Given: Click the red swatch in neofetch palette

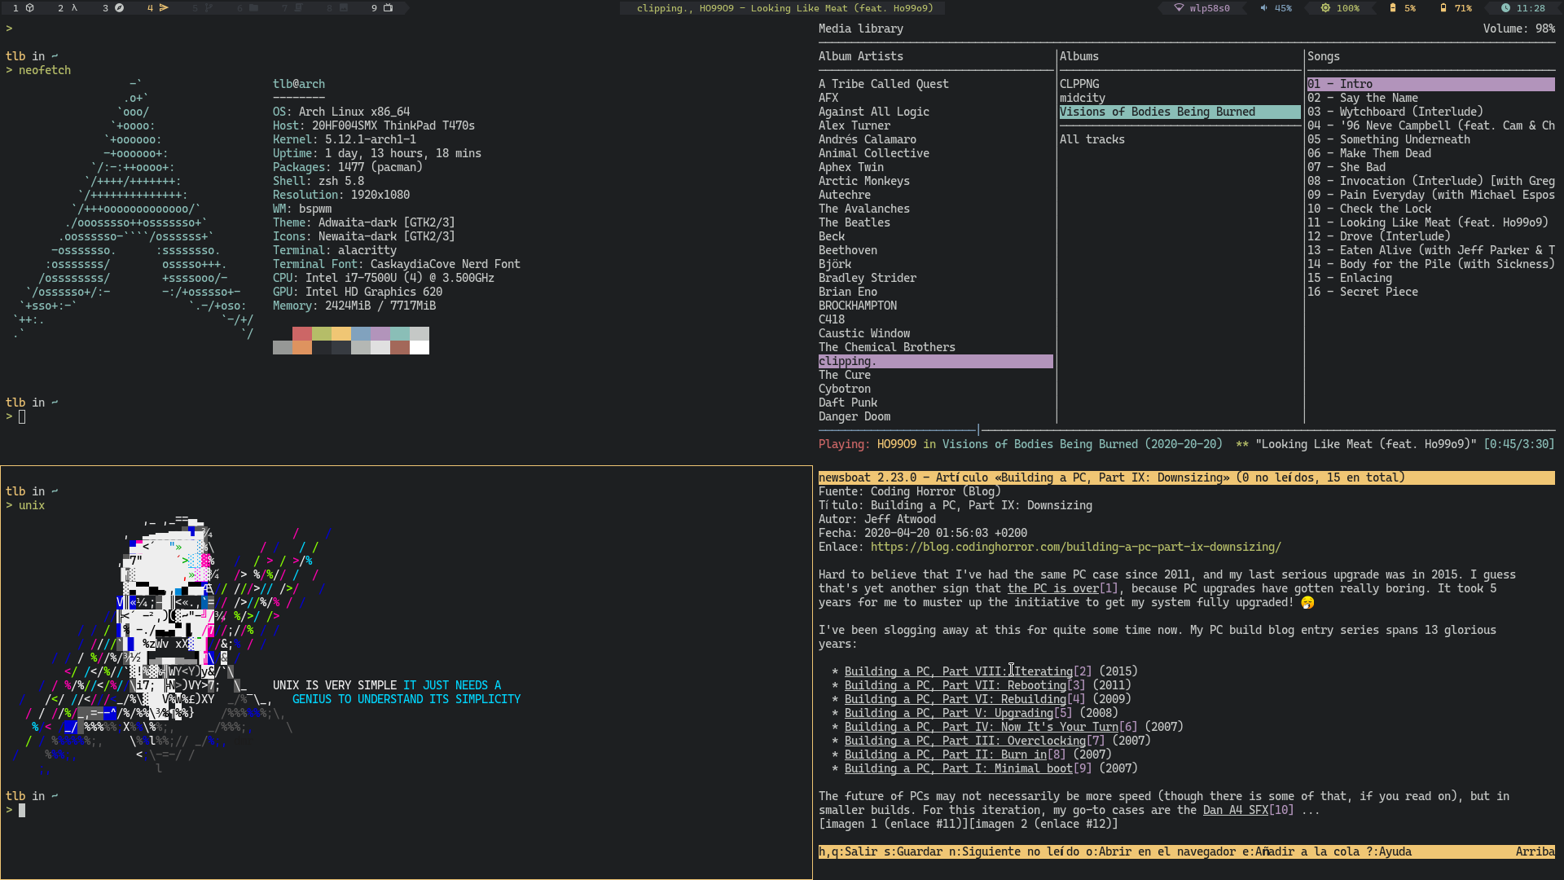Looking at the screenshot, I should pyautogui.click(x=302, y=334).
